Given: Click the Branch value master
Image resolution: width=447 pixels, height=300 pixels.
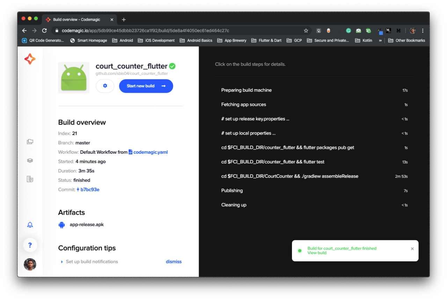Looking at the screenshot, I should 83,143.
